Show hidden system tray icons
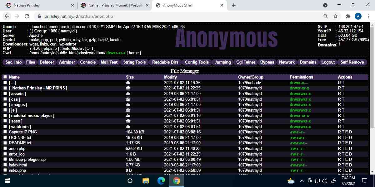 tap(302, 180)
